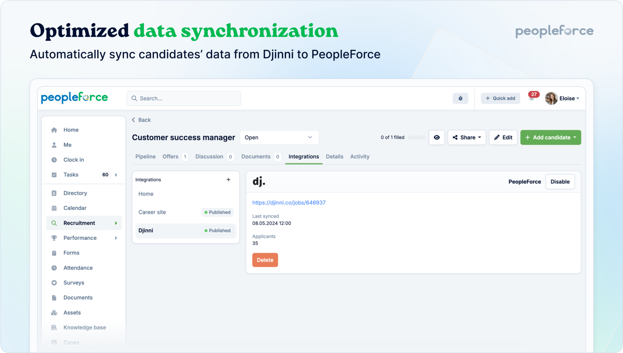Click the timer stopwatch icon
The image size is (623, 353).
460,98
